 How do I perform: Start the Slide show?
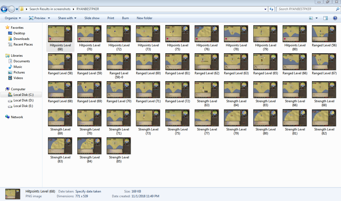pos(92,18)
